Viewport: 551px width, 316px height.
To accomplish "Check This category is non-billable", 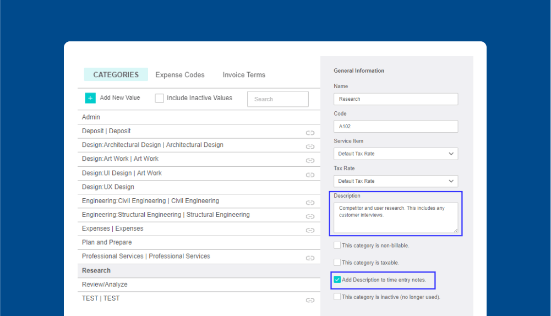I will click(x=337, y=246).
